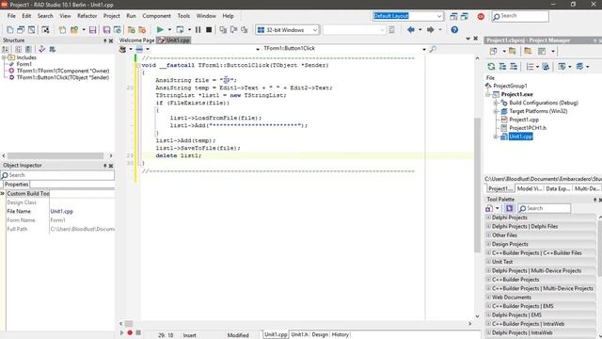602x339 pixels.
Task: Expand Delphi Projects category in Tool Palette
Action: [x=489, y=218]
